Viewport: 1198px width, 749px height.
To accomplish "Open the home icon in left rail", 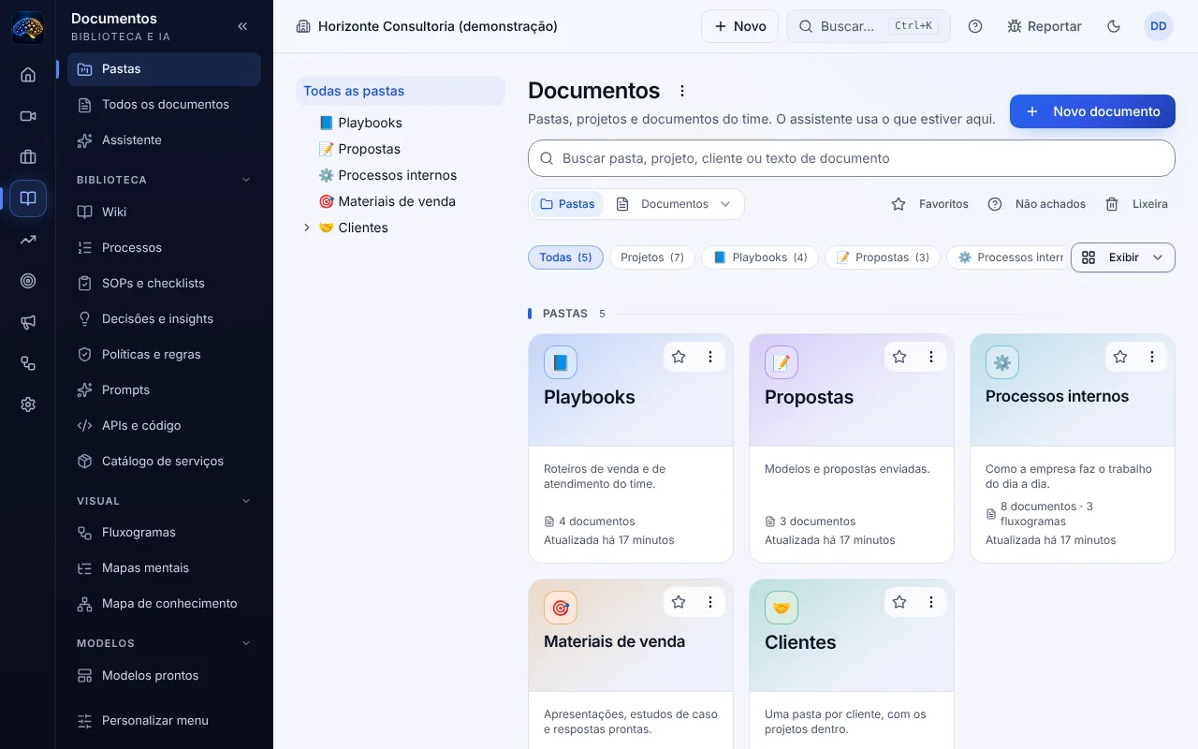I will 28,75.
